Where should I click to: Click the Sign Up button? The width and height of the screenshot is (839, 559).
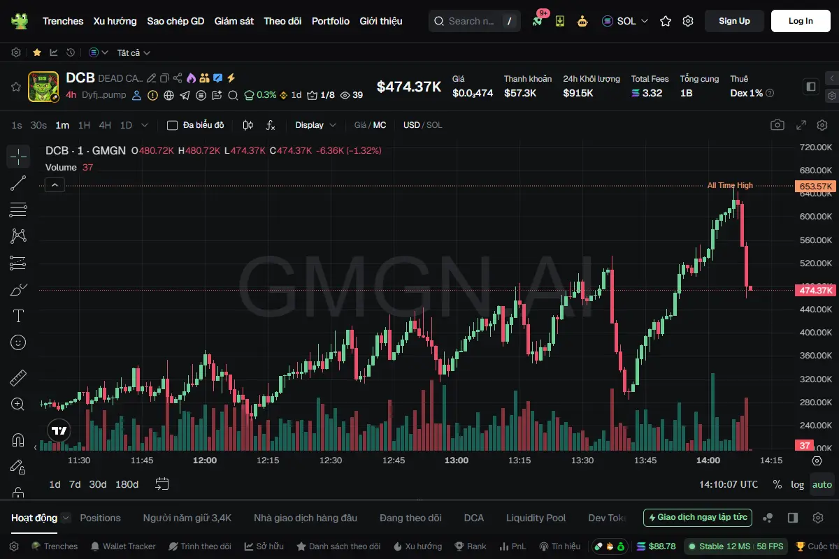point(734,21)
